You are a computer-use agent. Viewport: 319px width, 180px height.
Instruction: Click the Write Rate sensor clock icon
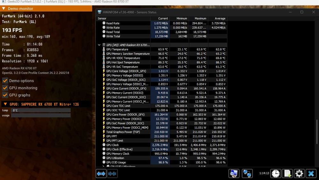click(104, 27)
